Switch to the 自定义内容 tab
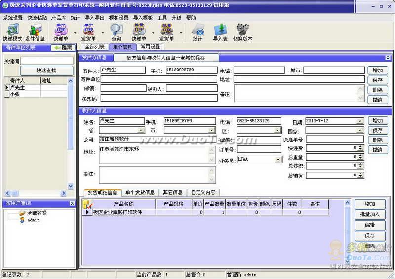 click(x=203, y=192)
